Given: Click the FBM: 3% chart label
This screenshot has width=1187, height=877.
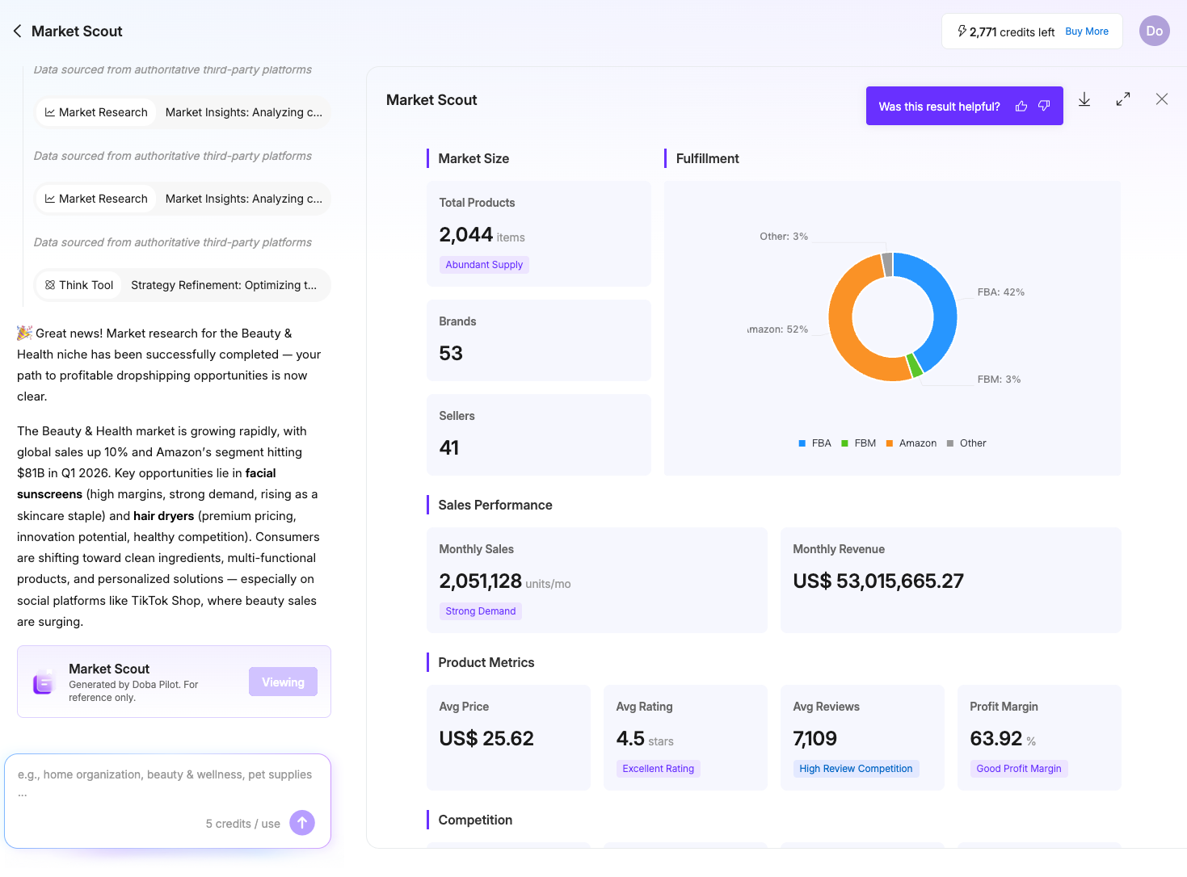Looking at the screenshot, I should coord(999,380).
